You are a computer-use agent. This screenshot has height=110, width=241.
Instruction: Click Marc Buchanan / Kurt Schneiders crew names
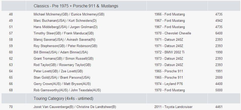tap(65, 21)
